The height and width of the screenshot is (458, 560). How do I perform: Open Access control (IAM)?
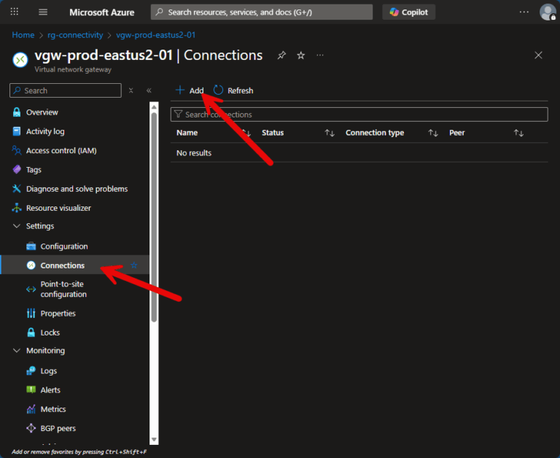[61, 151]
